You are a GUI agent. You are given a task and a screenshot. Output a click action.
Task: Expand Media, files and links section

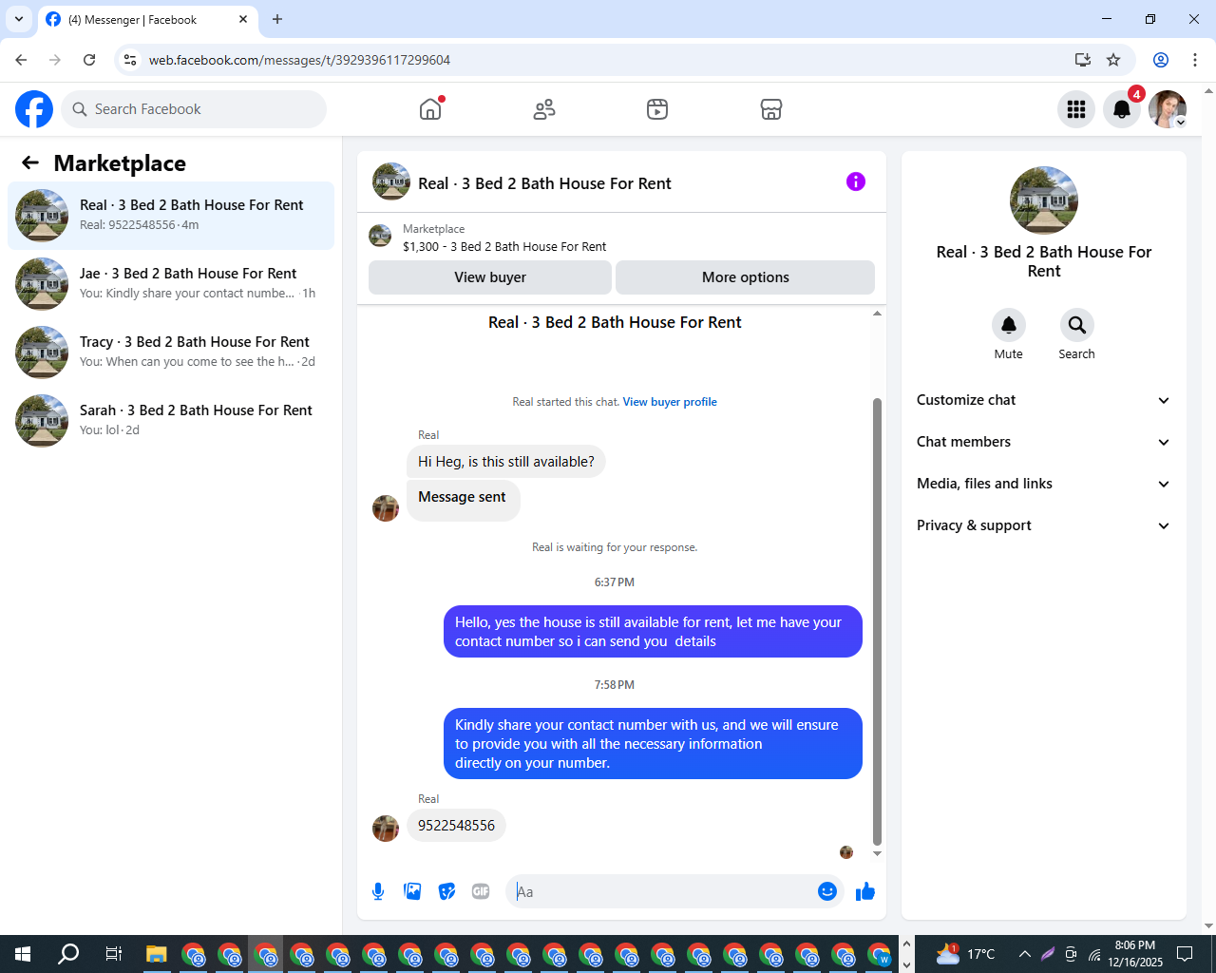pos(1043,484)
